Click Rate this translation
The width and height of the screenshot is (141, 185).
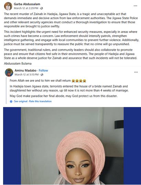pos(40,101)
